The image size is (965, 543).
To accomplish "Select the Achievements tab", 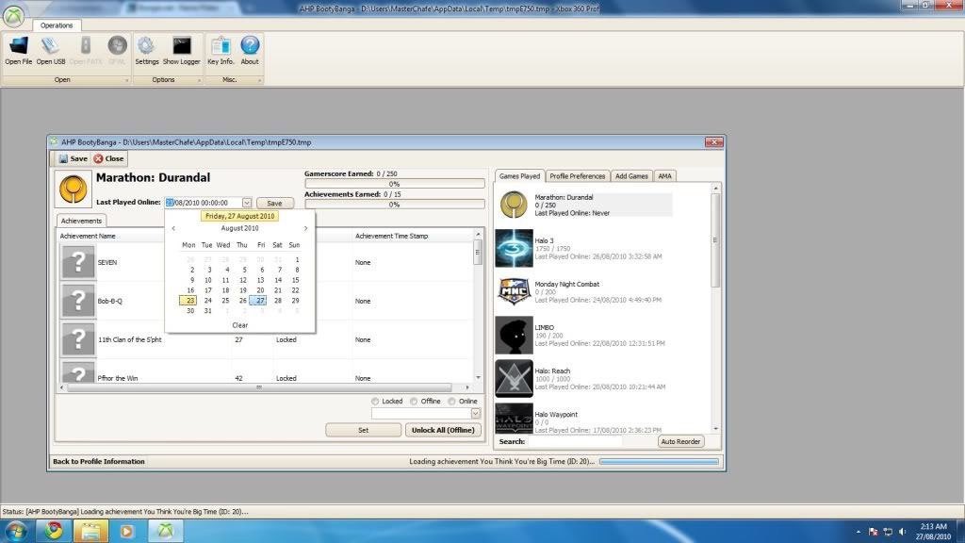I will 81,221.
